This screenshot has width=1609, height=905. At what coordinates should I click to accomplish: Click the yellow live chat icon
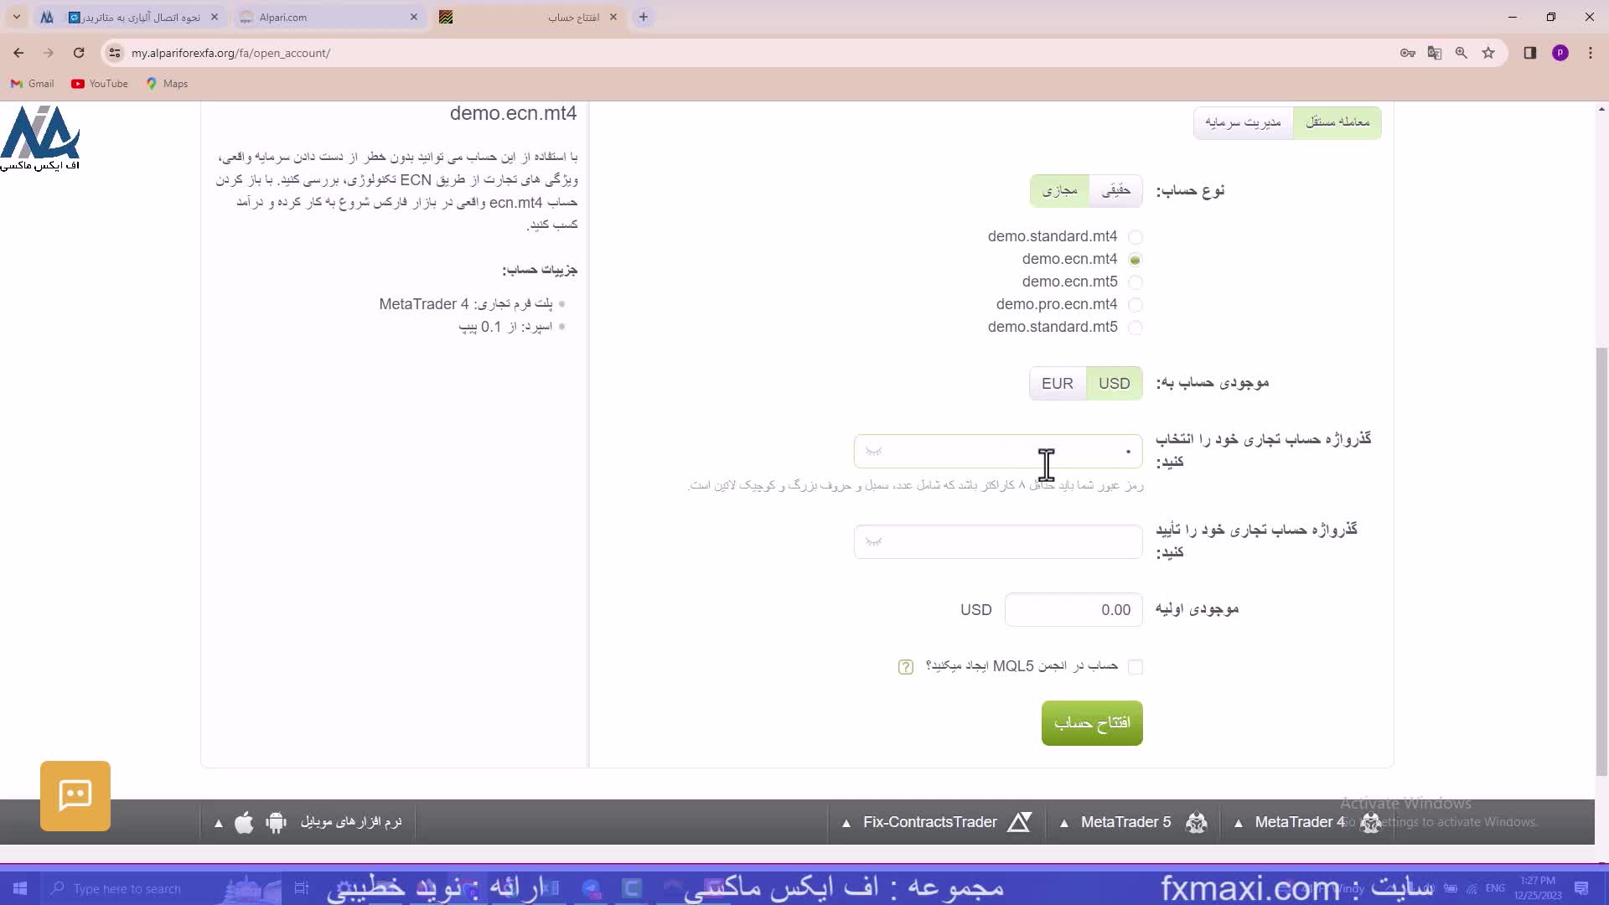pos(75,795)
